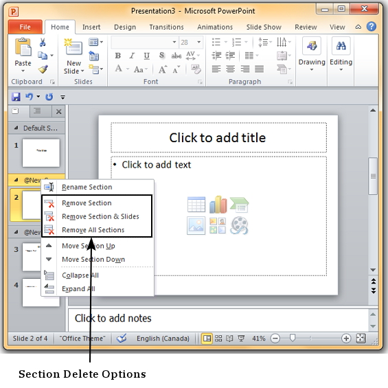Screen dimensions: 388x388
Task: Click Decrease List Level icon
Action: point(216,56)
